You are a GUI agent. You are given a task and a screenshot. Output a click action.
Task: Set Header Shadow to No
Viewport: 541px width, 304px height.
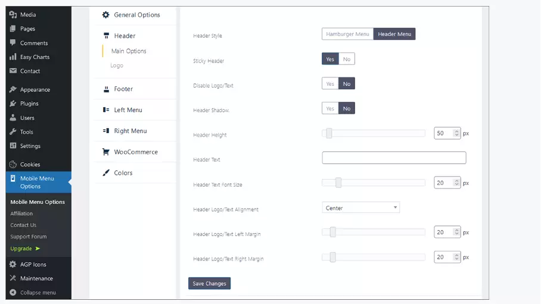(x=347, y=108)
